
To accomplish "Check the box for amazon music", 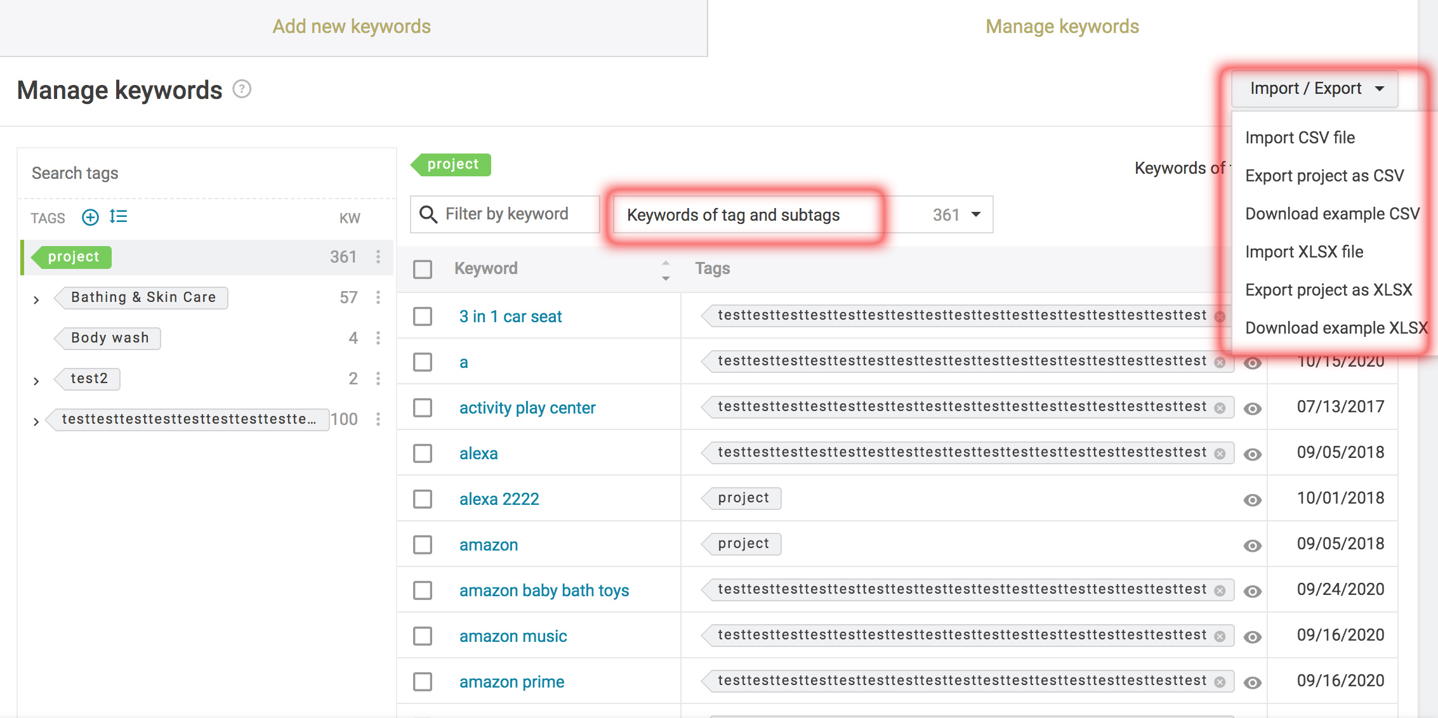I will pos(423,636).
